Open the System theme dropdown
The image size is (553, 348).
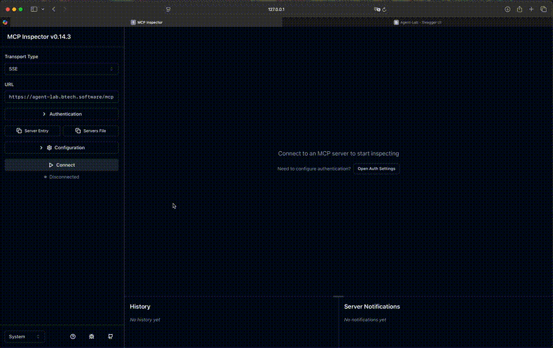pos(24,337)
